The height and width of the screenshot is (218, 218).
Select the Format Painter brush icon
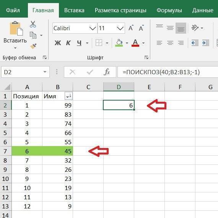(x=33, y=46)
